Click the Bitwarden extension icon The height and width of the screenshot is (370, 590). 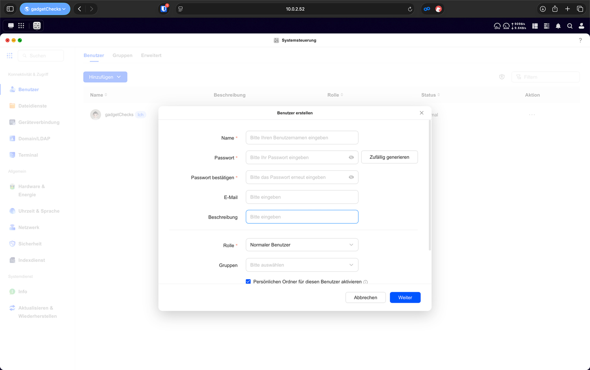[x=164, y=9]
